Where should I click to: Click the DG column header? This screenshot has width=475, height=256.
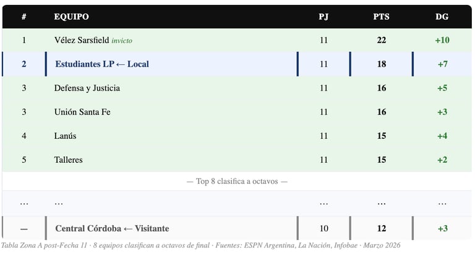pyautogui.click(x=442, y=17)
